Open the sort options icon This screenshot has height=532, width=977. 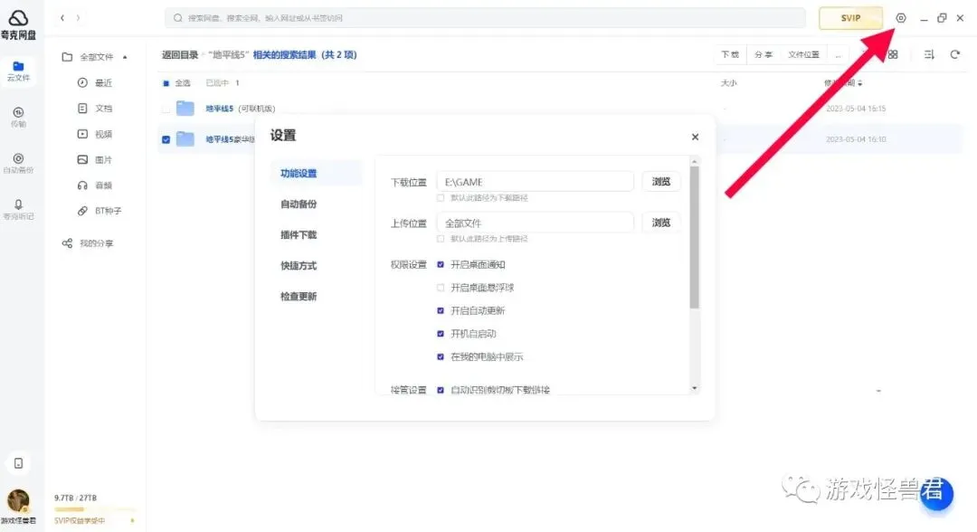point(929,55)
